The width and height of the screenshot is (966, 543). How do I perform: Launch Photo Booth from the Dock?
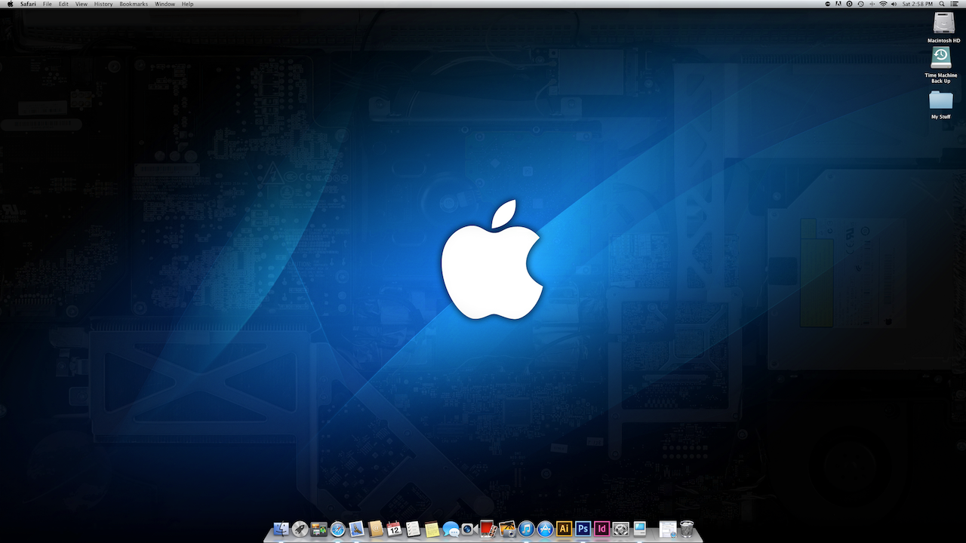tap(488, 529)
